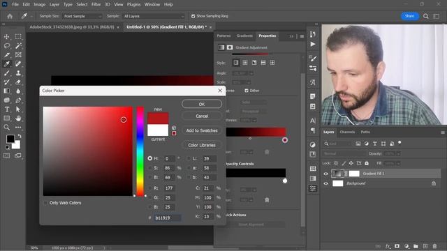This screenshot has width=447, height=251.
Task: Open Sample Size Point Sample dropdown
Action: pos(82,16)
